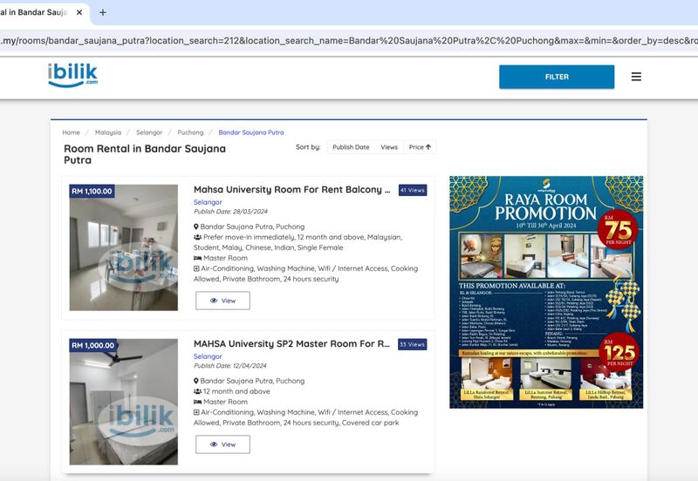The height and width of the screenshot is (481, 698).
Task: Click the 41 Views badge
Action: [412, 190]
